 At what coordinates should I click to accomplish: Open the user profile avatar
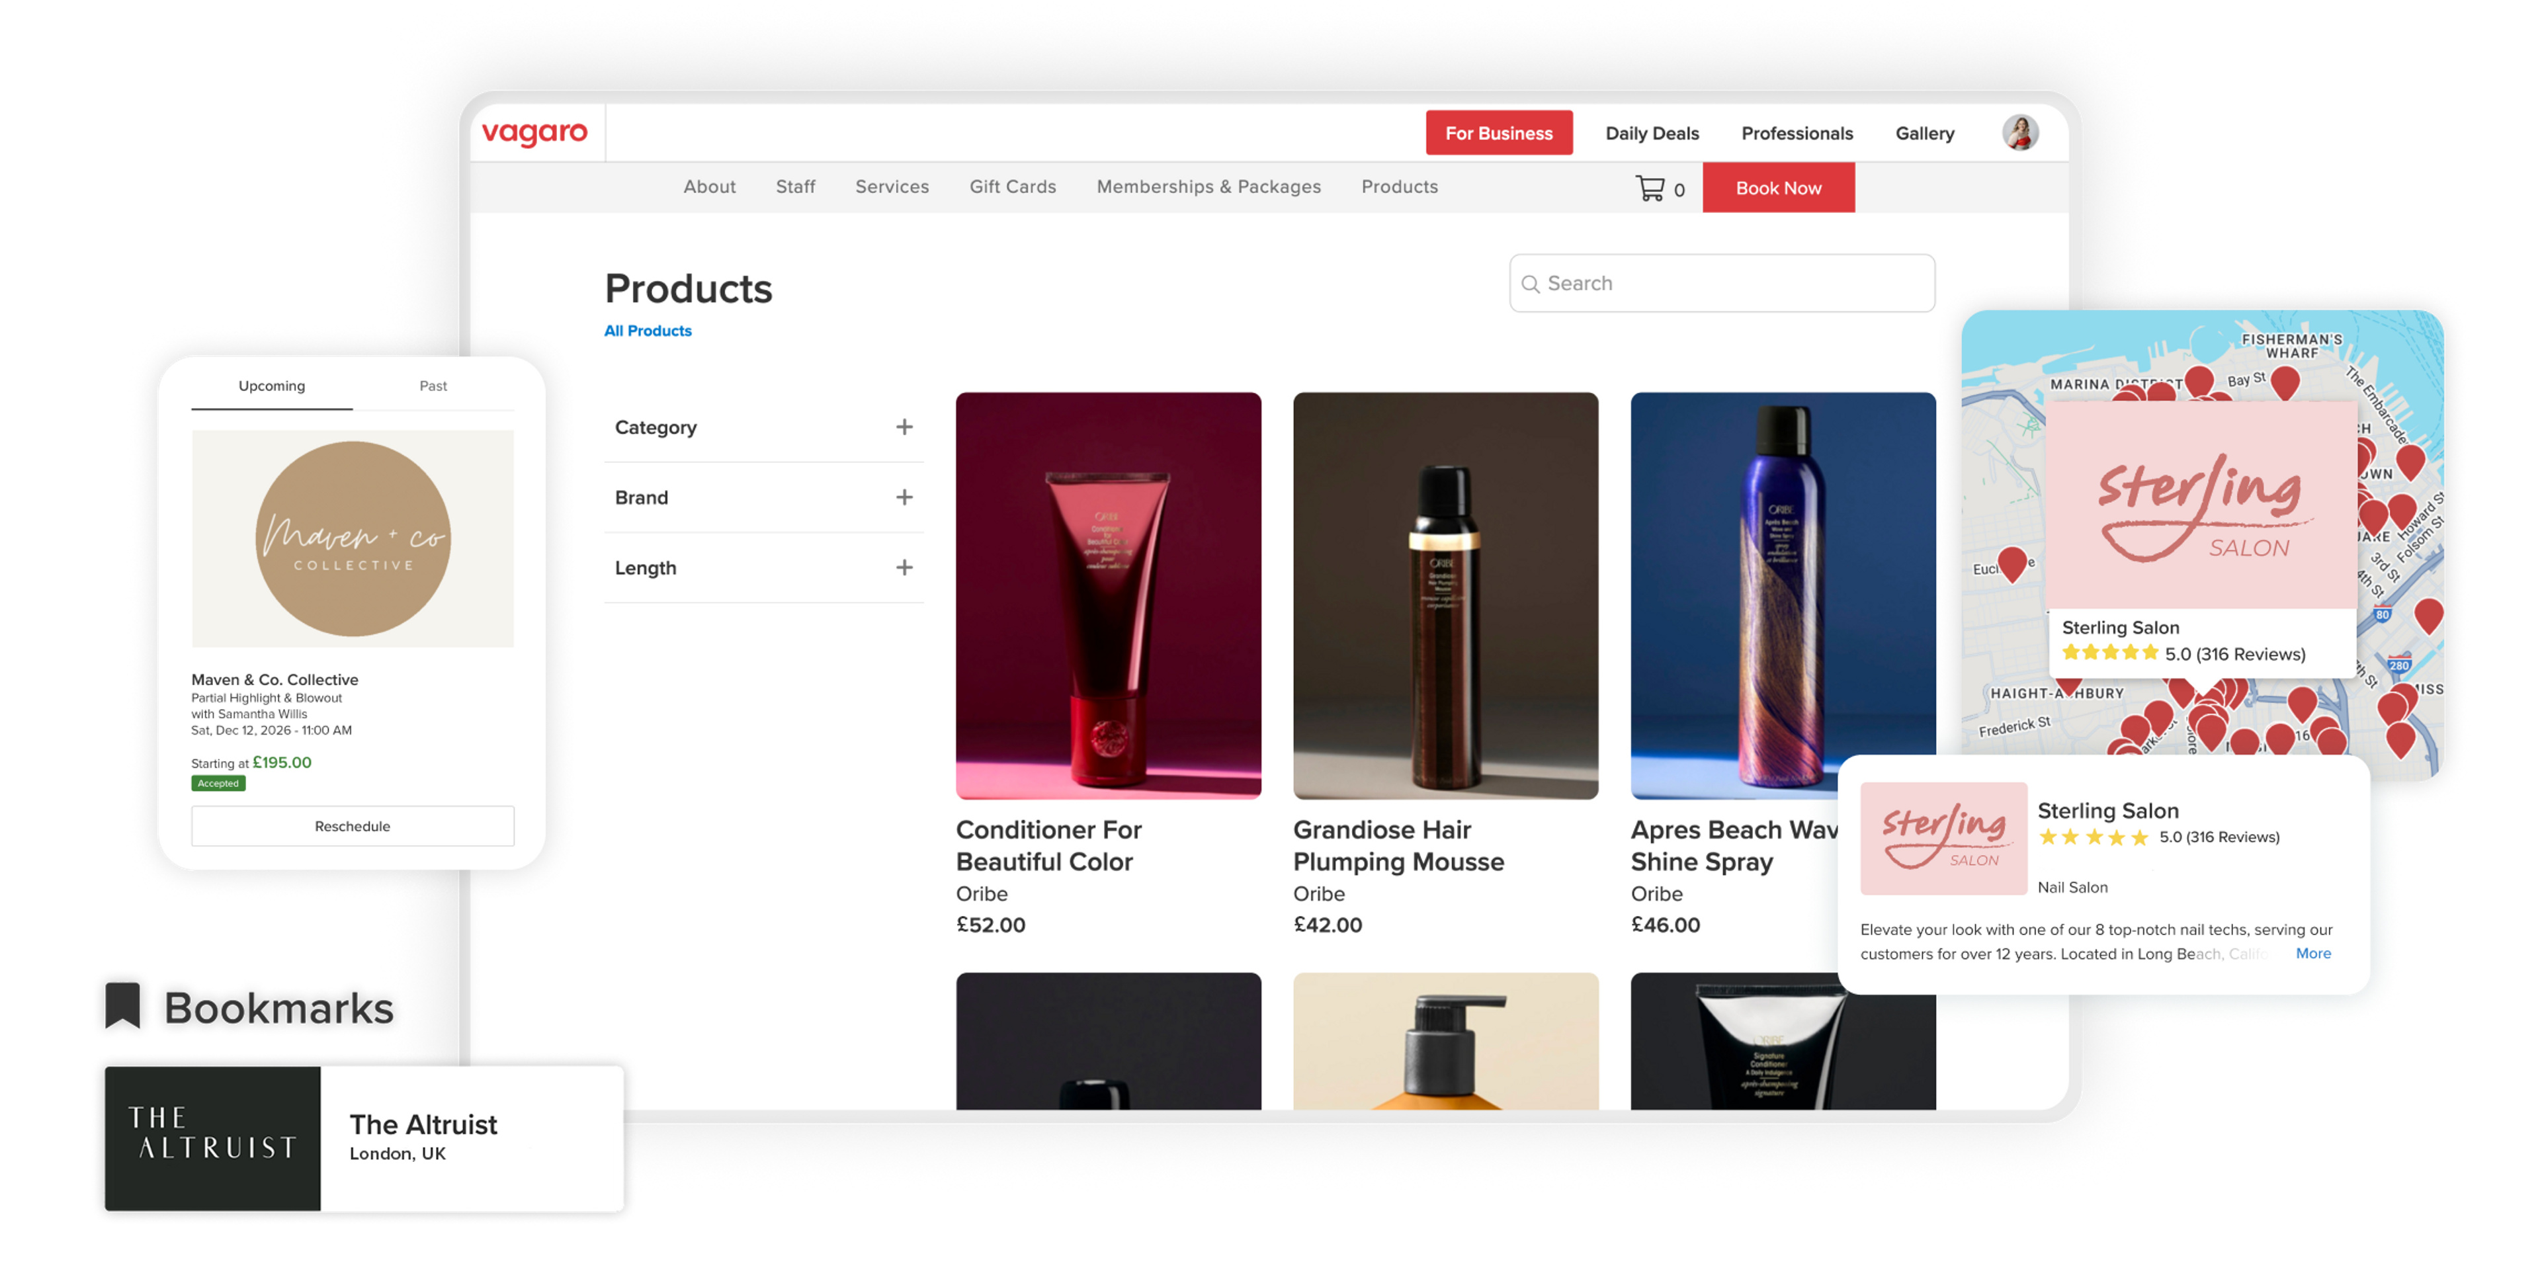click(2019, 133)
